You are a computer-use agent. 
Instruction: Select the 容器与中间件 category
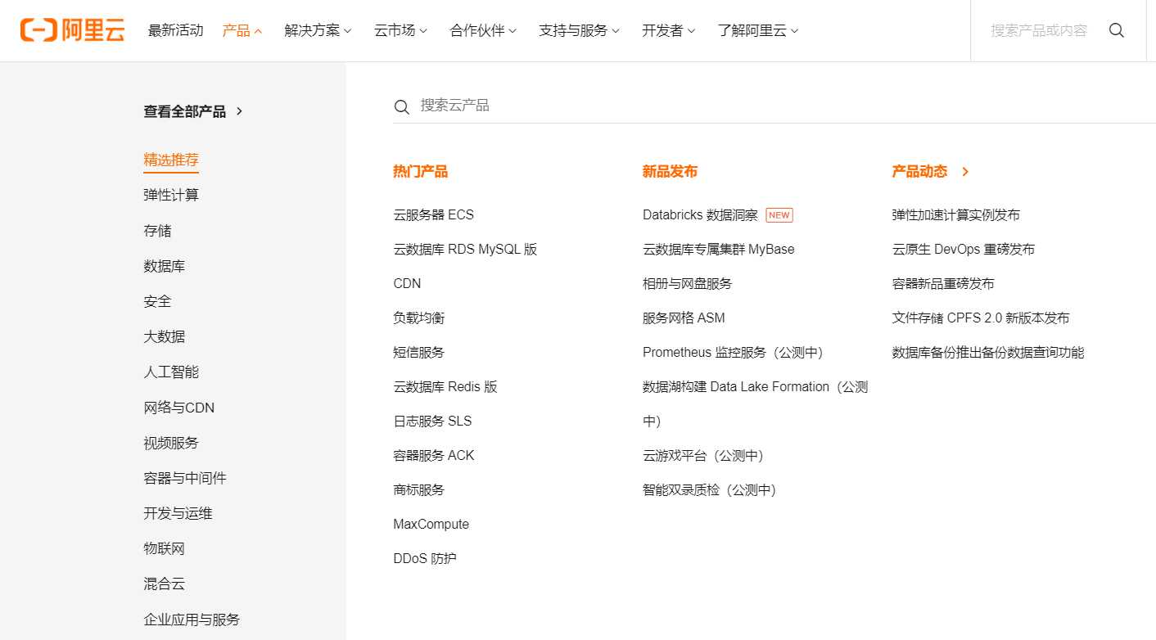[185, 478]
